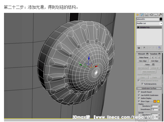Click the Unhide All button
The image size is (164, 122).
tap(155, 68)
